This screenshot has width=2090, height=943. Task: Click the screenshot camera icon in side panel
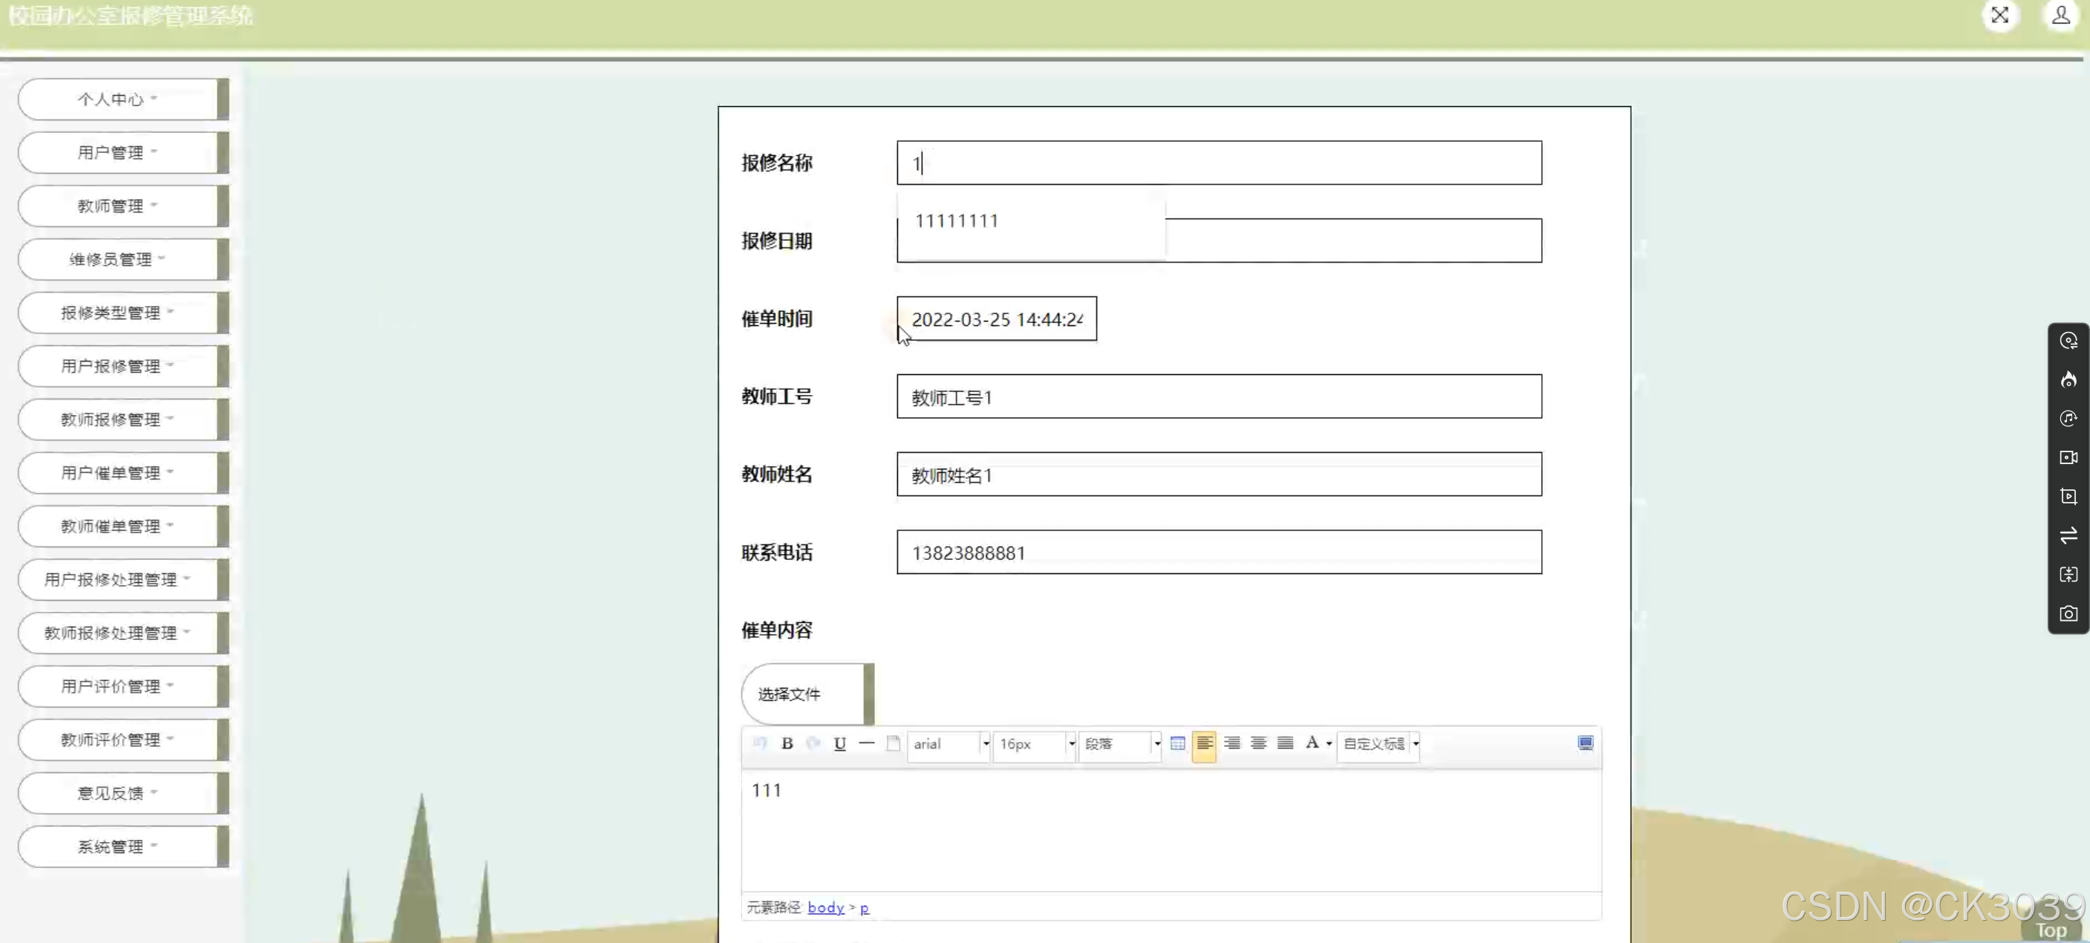[2068, 614]
